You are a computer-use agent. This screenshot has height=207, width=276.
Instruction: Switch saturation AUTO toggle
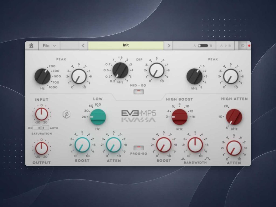point(45,128)
